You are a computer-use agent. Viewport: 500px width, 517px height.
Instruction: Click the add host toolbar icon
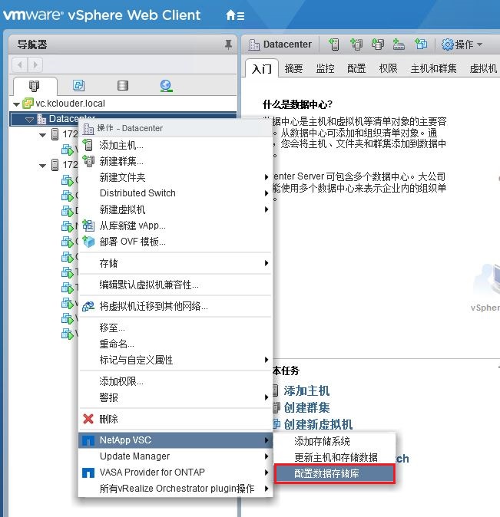click(334, 44)
